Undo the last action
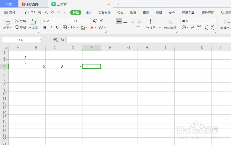The width and height of the screenshot is (231, 145). (52, 12)
